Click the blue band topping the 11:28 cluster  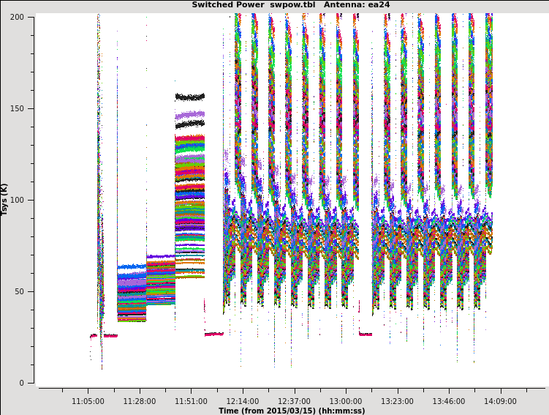[132, 267]
